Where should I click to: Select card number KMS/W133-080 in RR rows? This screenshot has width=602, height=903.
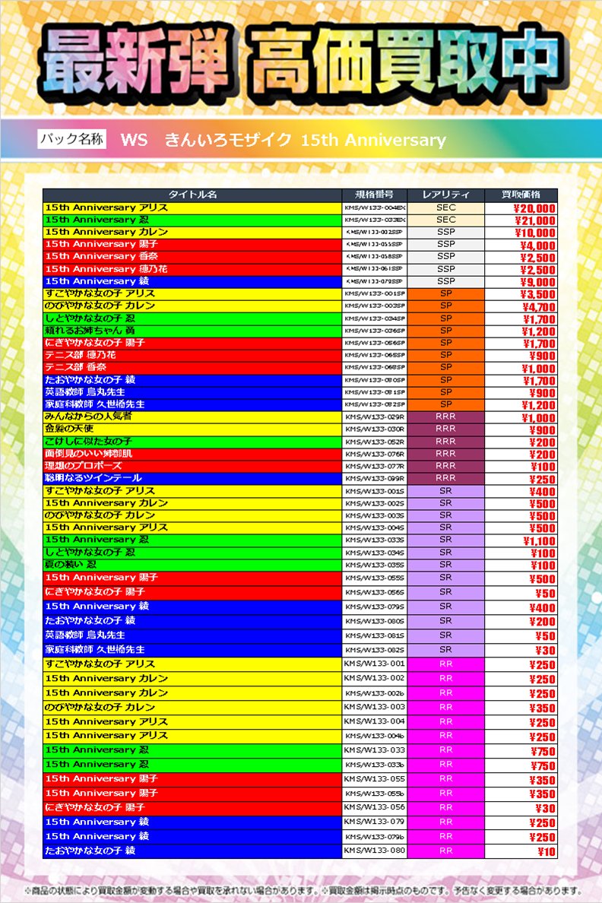375,850
